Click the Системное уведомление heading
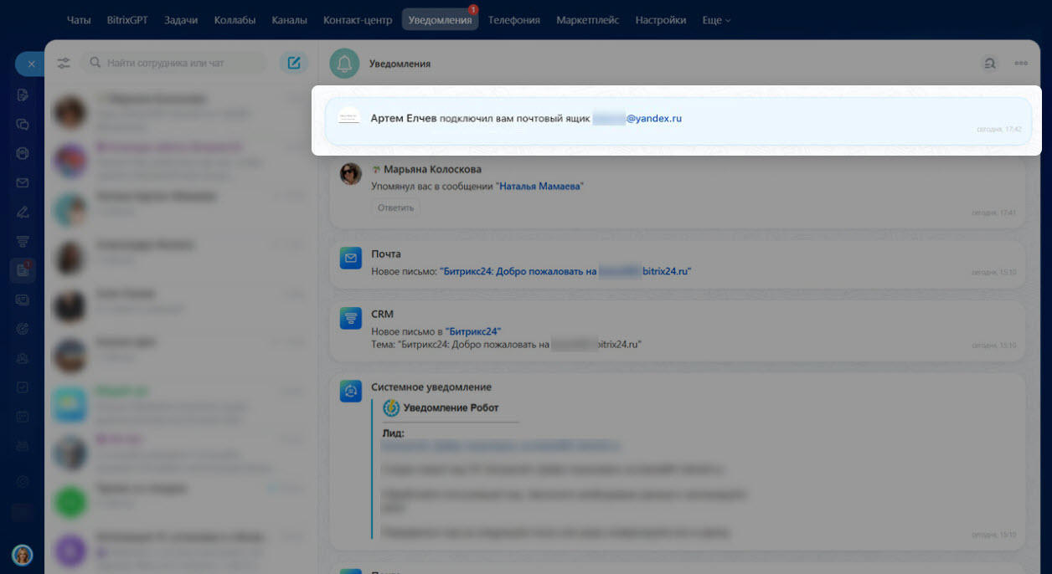The width and height of the screenshot is (1052, 574). click(431, 387)
